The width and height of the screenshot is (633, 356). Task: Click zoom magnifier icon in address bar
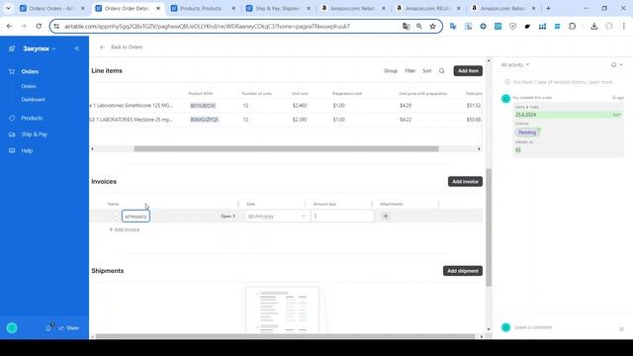click(x=419, y=27)
